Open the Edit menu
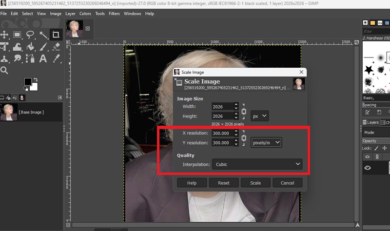 14,14
